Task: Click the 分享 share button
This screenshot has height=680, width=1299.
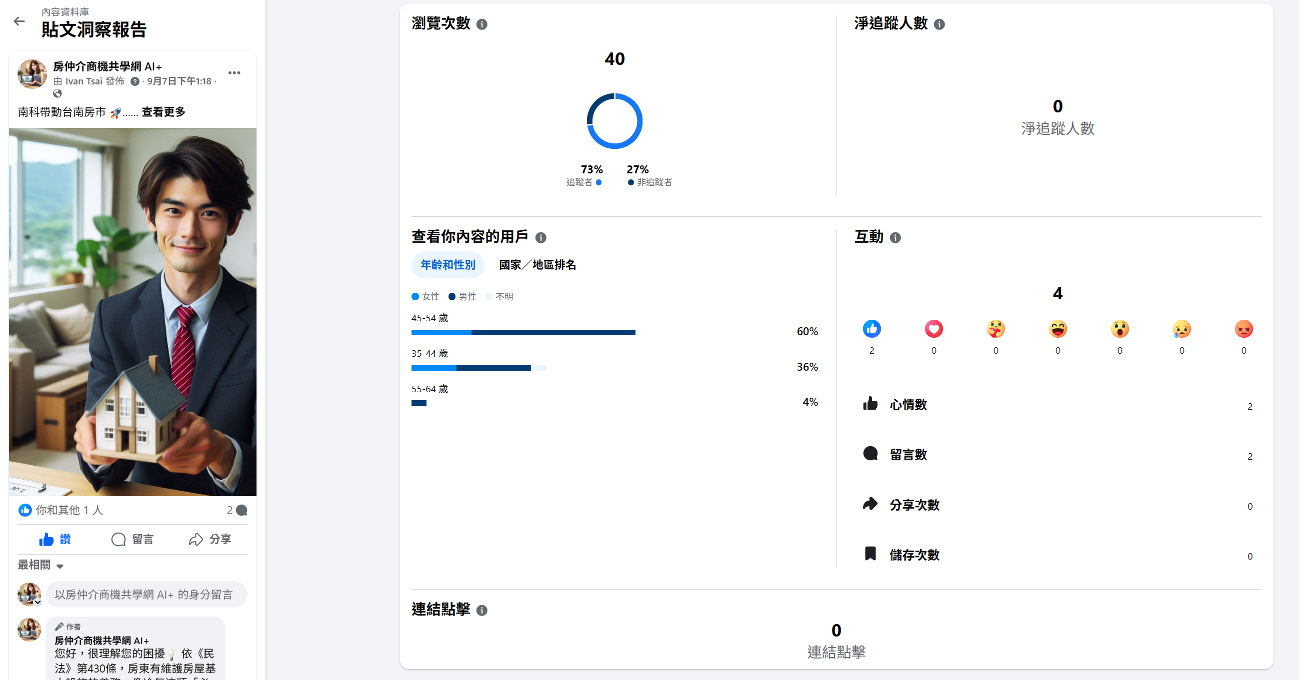Action: tap(210, 540)
